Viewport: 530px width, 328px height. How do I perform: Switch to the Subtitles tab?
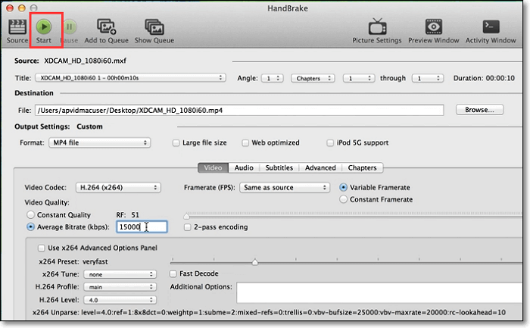click(x=280, y=167)
